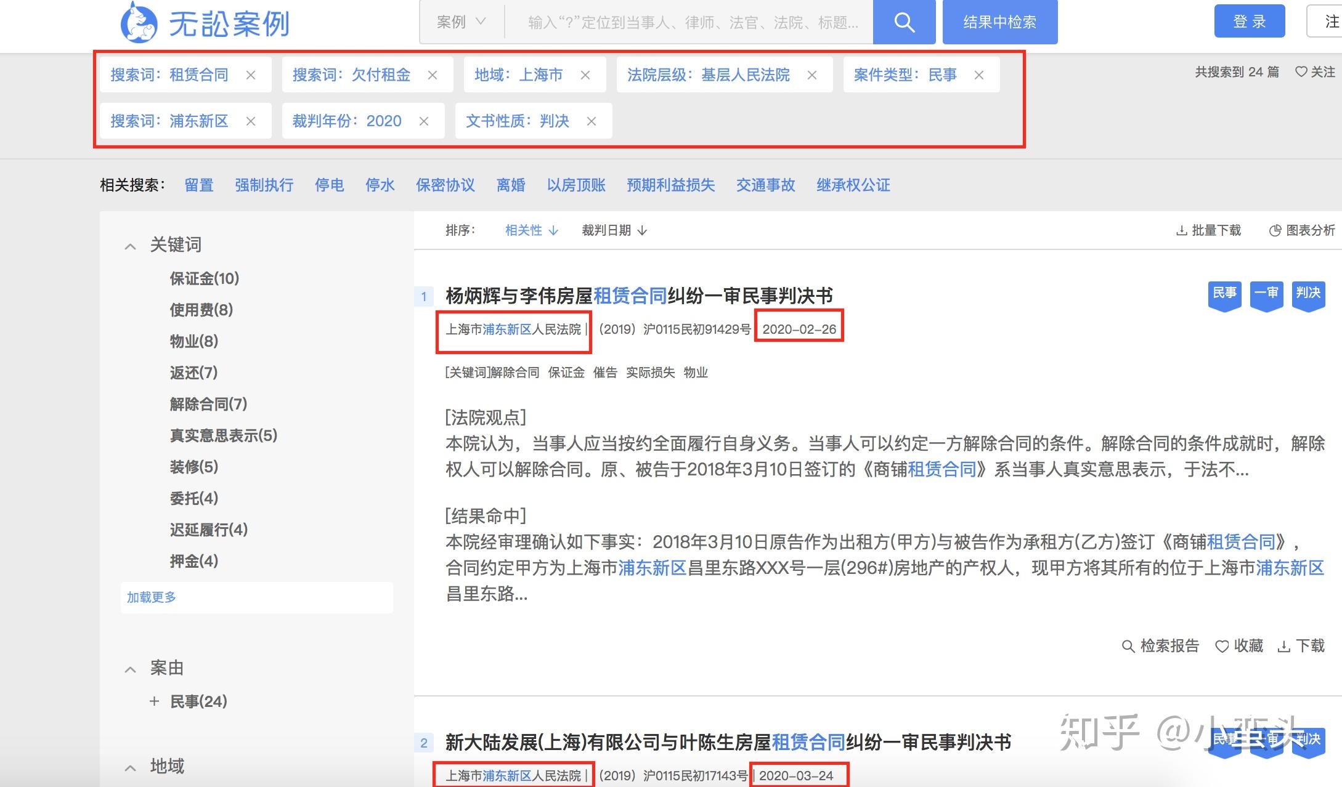Click the 批量下载 download icon

1182,231
